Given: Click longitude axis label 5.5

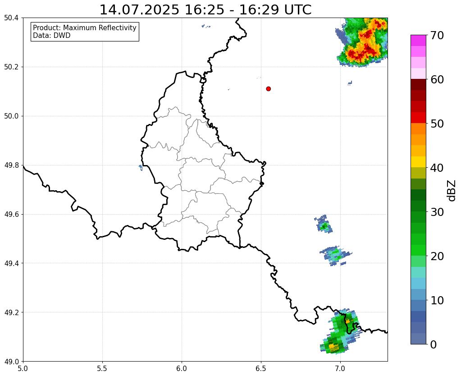Looking at the screenshot, I should (x=102, y=369).
